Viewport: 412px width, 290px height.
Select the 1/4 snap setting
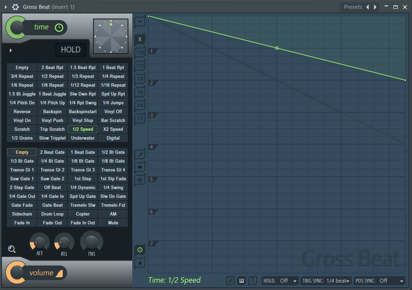[x=140, y=105]
